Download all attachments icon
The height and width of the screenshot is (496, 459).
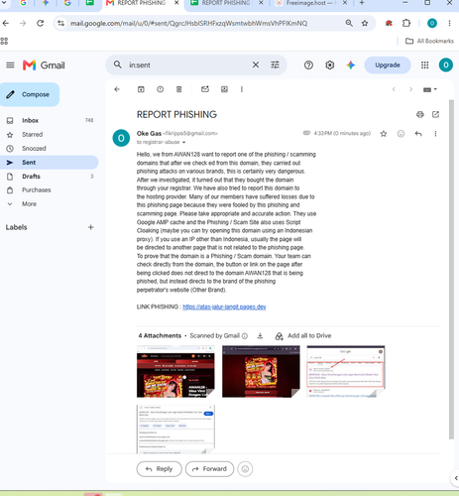260,336
